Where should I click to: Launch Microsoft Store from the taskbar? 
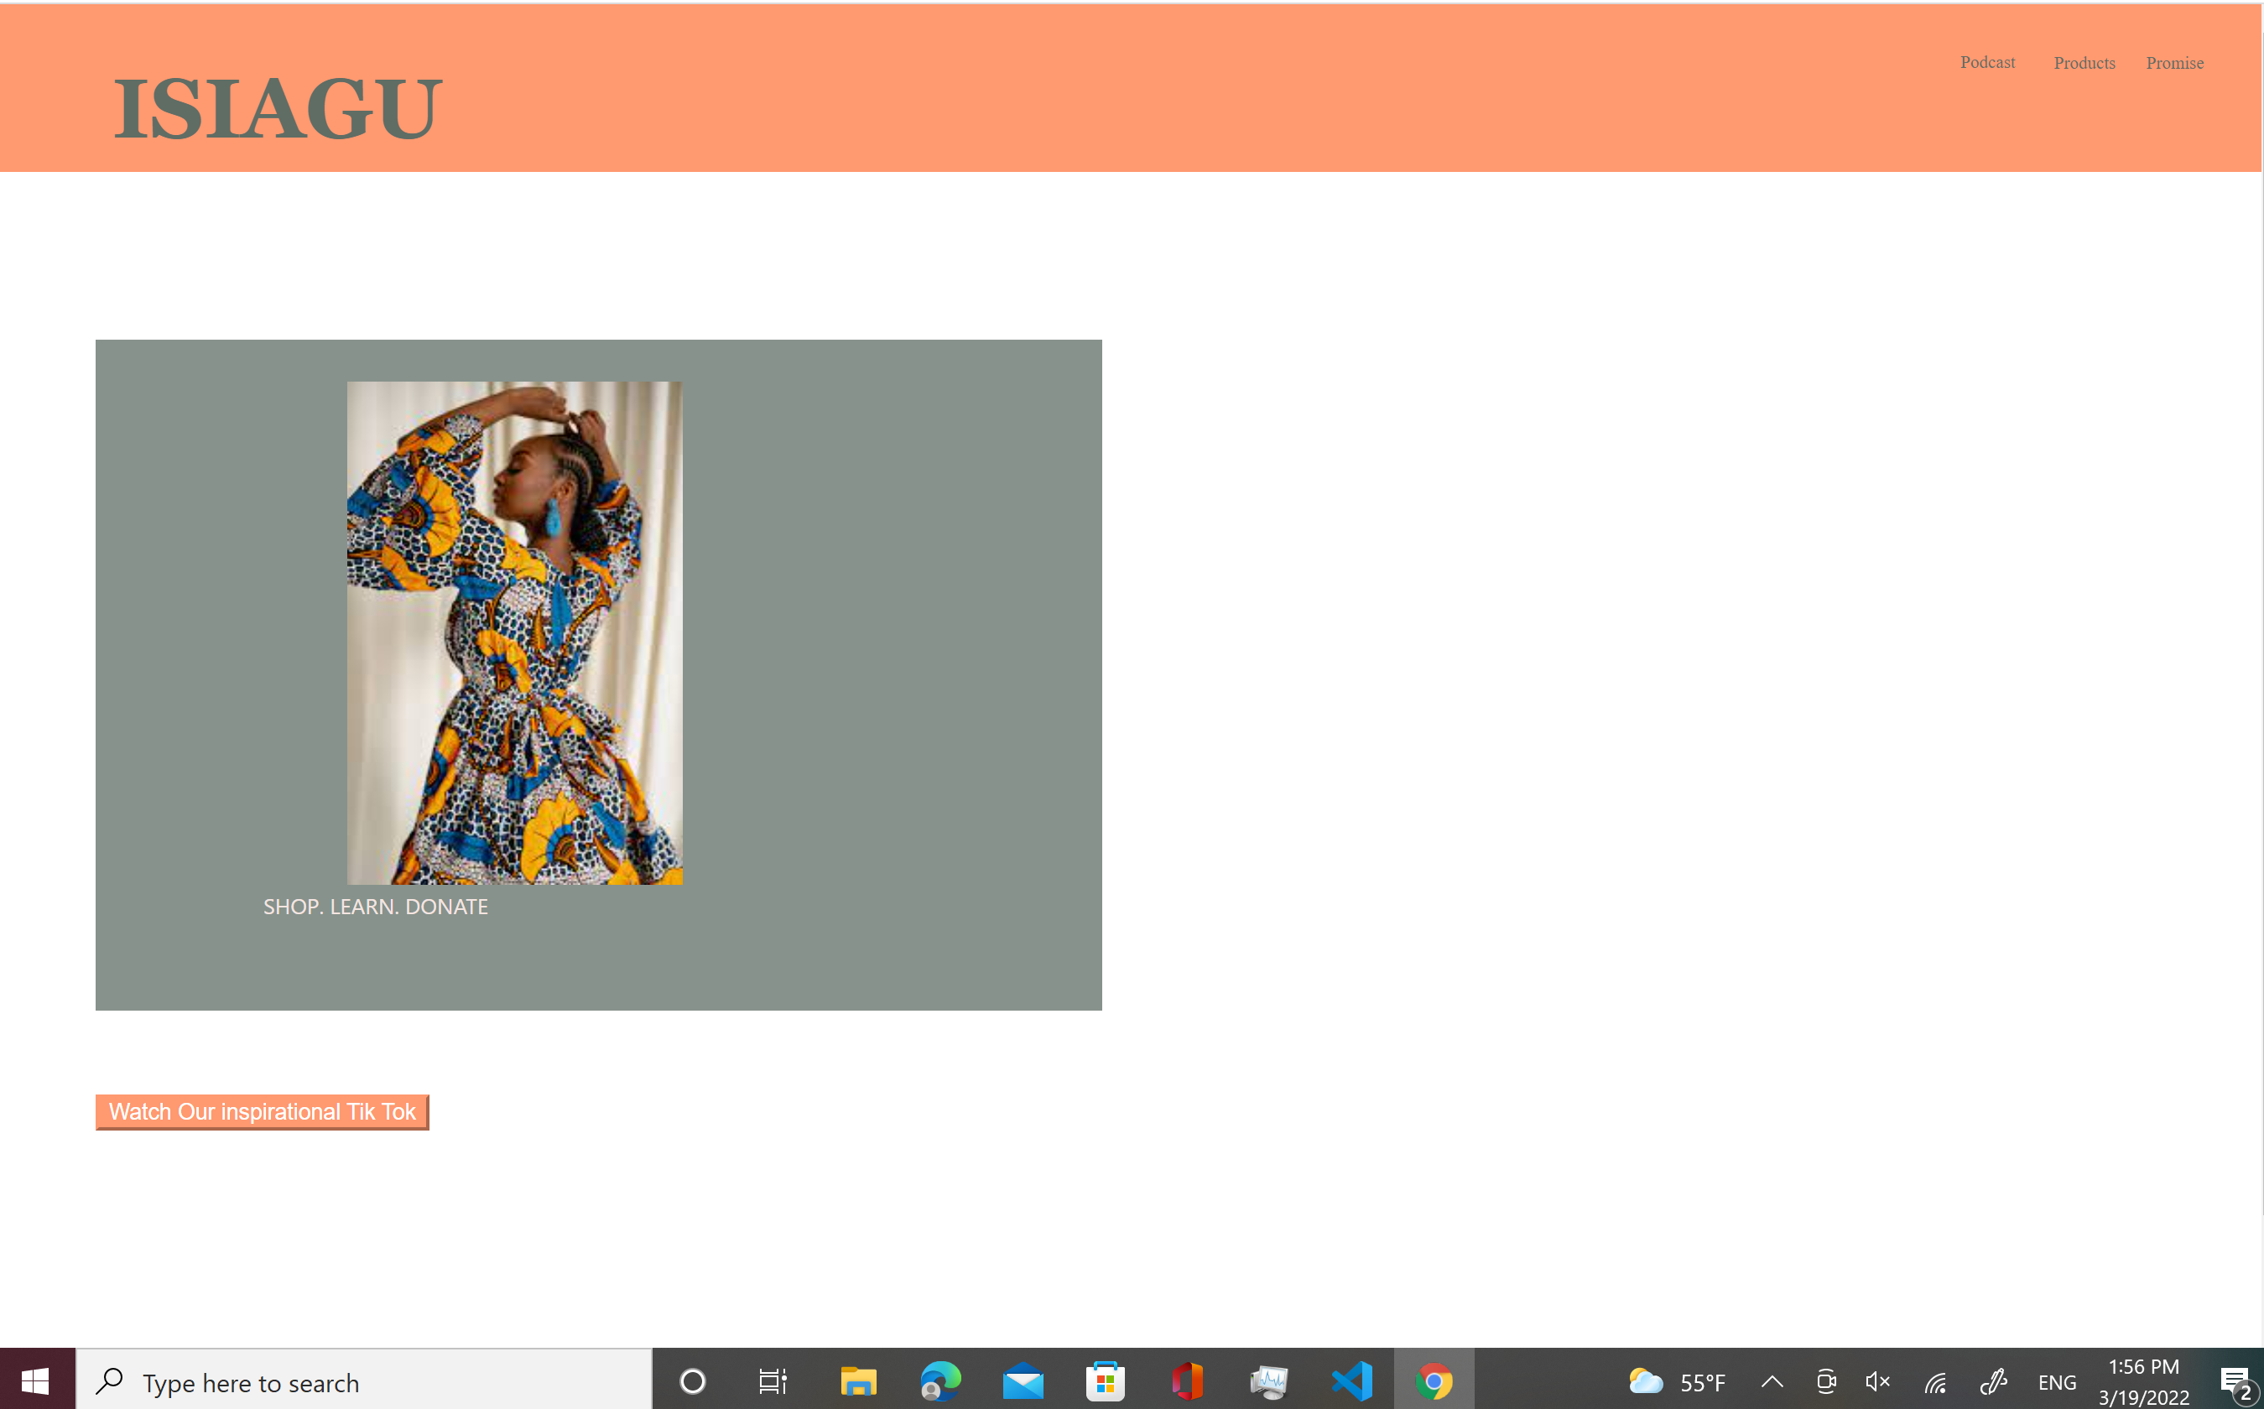pyautogui.click(x=1105, y=1380)
